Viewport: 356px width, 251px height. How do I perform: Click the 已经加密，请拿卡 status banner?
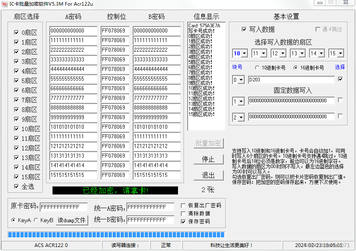pos(115,190)
